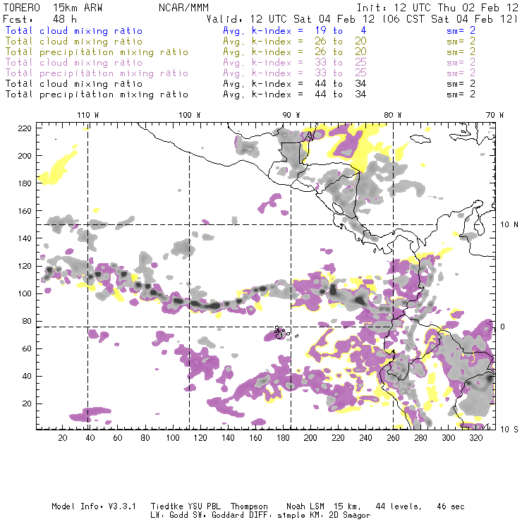Click the "Model Info: V3.3.1" footer text
Image resolution: width=522 pixels, height=522 pixels.
click(x=94, y=506)
